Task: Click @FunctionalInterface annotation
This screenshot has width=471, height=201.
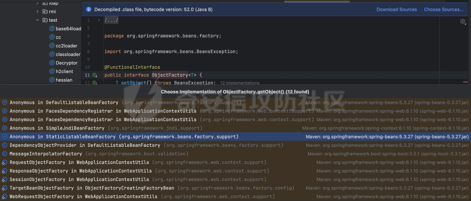Action: [x=132, y=68]
